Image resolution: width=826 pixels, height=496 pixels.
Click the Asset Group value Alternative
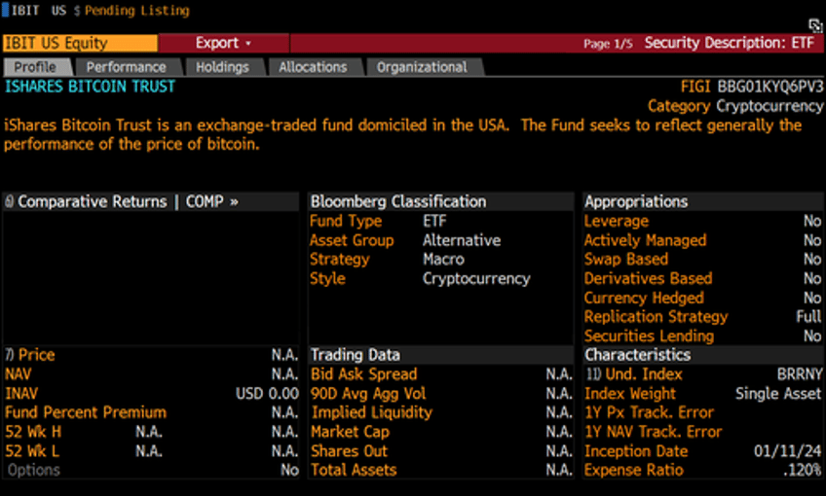(x=462, y=240)
